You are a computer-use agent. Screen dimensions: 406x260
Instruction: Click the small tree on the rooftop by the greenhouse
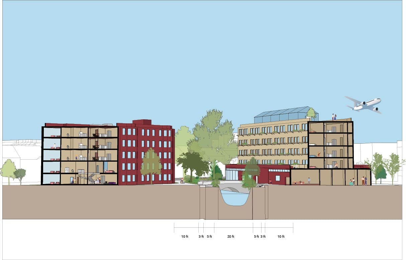(x=311, y=113)
